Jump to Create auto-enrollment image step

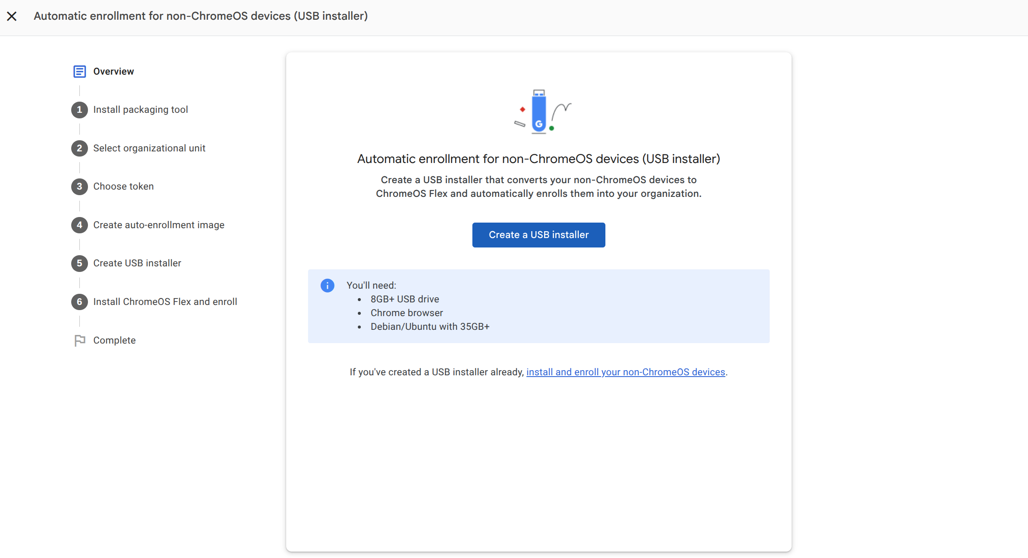pos(159,225)
